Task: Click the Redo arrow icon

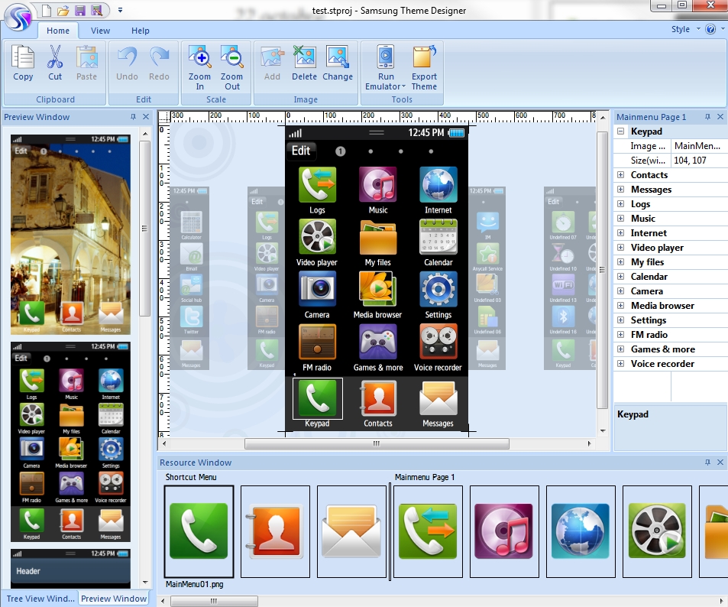Action: coord(159,57)
